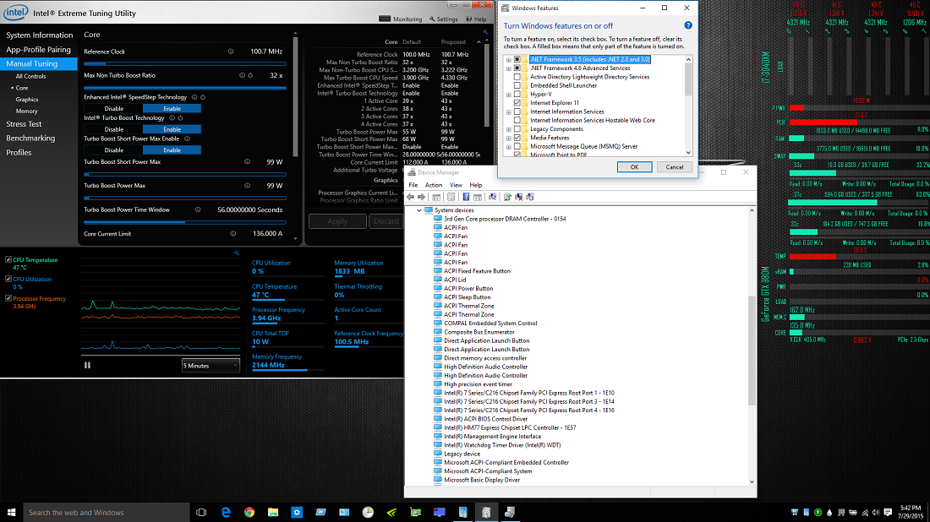Open XTU Settings from the top bar

pos(444,19)
